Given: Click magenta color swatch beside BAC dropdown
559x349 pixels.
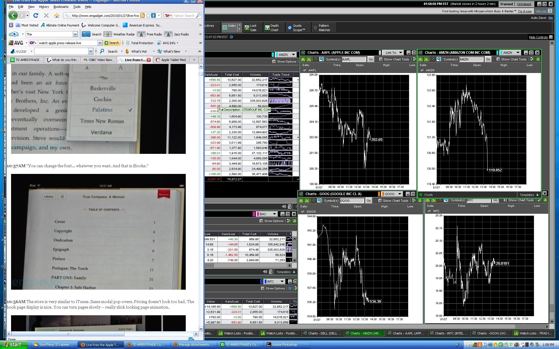Looking at the screenshot, I should pyautogui.click(x=254, y=214).
